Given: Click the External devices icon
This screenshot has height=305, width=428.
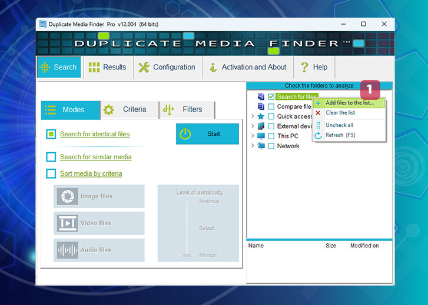Looking at the screenshot, I should (261, 126).
